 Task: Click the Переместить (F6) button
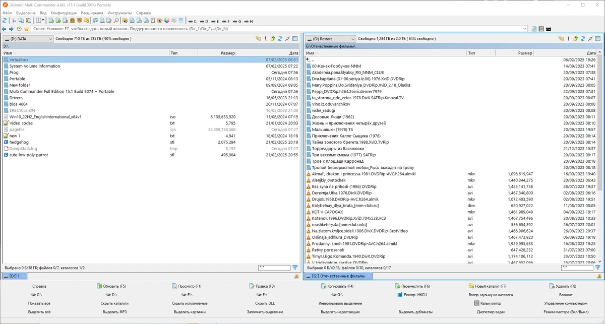pyautogui.click(x=412, y=286)
